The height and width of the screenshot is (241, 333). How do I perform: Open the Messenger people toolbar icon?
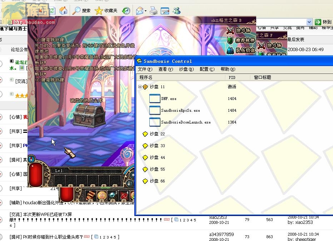pos(177,11)
